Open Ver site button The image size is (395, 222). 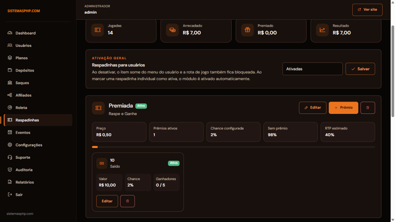coord(367,10)
